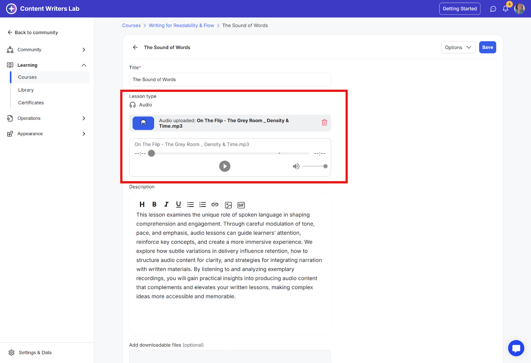
Task: Insert a numbered list
Action: [202, 205]
